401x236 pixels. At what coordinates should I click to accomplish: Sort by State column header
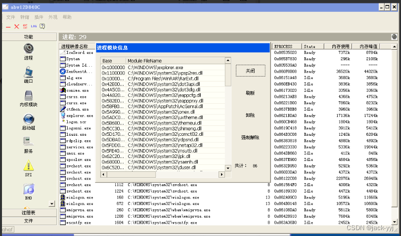pyautogui.click(x=313, y=46)
